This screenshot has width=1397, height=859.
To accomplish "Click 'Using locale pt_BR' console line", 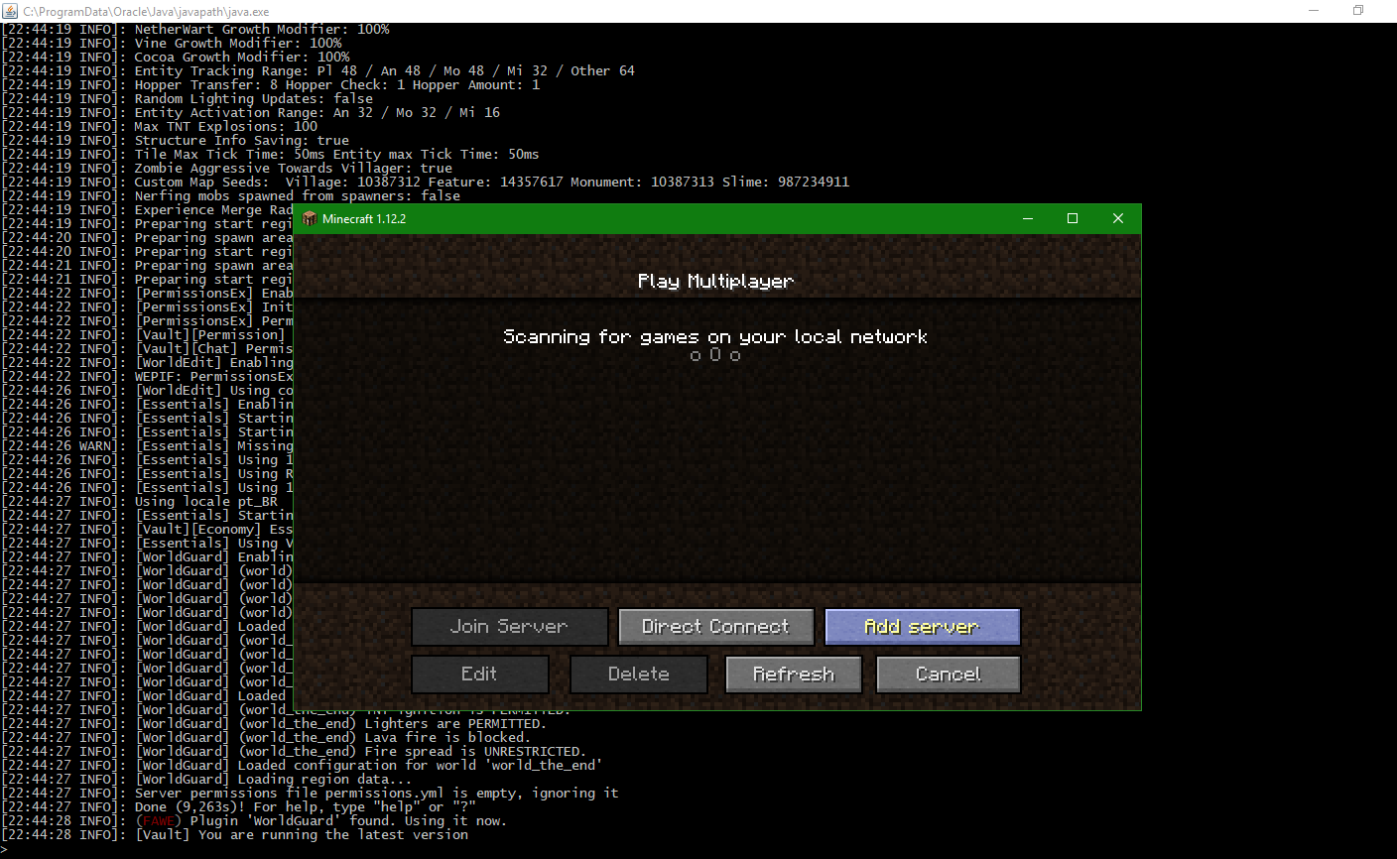I will (140, 502).
